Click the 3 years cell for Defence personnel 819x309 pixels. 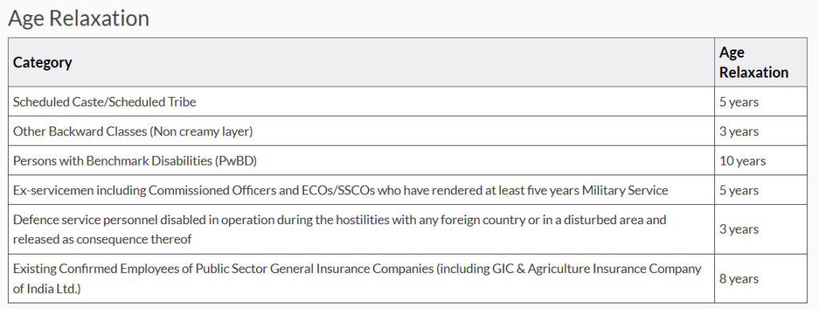[738, 230]
